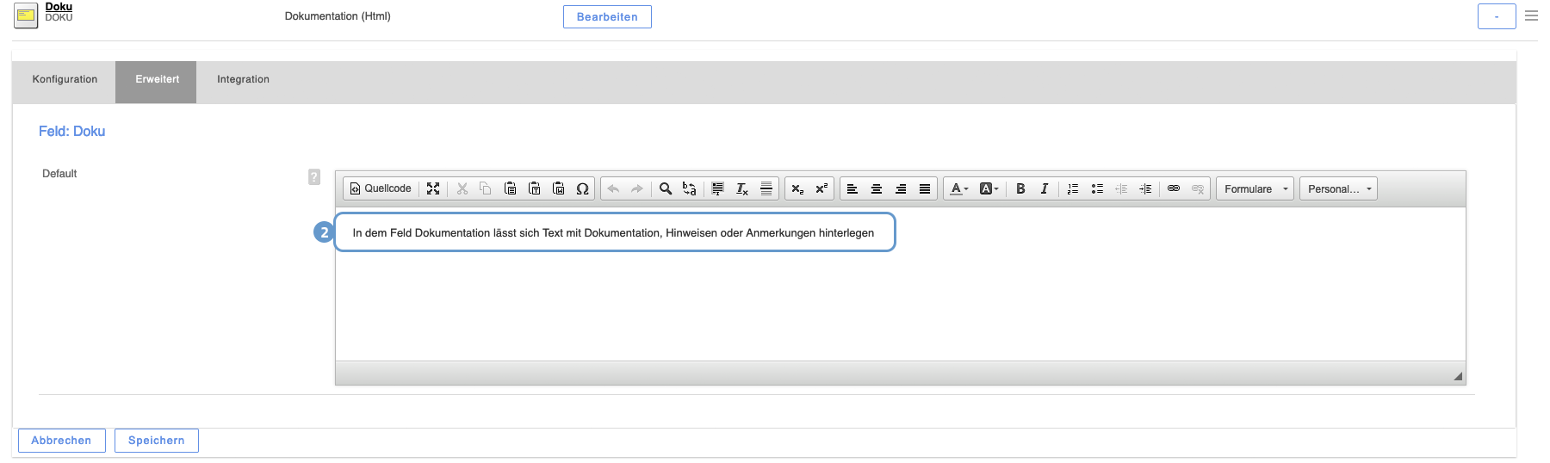1550x463 pixels.
Task: Open the text color picker
Action: click(x=958, y=188)
